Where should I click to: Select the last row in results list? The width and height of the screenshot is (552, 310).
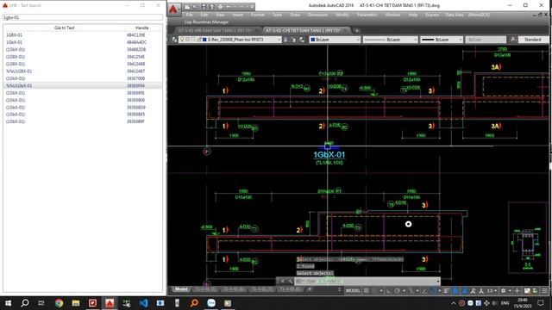click(x=83, y=121)
